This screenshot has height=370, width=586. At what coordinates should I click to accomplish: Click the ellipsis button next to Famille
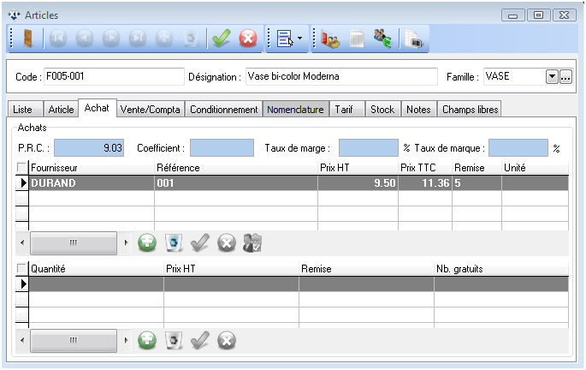tap(565, 77)
